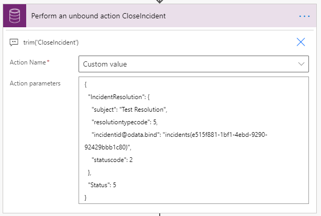This screenshot has height=216, width=321.
Task: Click the "IncidentResolution" key in the JSON
Action: pyautogui.click(x=112, y=97)
